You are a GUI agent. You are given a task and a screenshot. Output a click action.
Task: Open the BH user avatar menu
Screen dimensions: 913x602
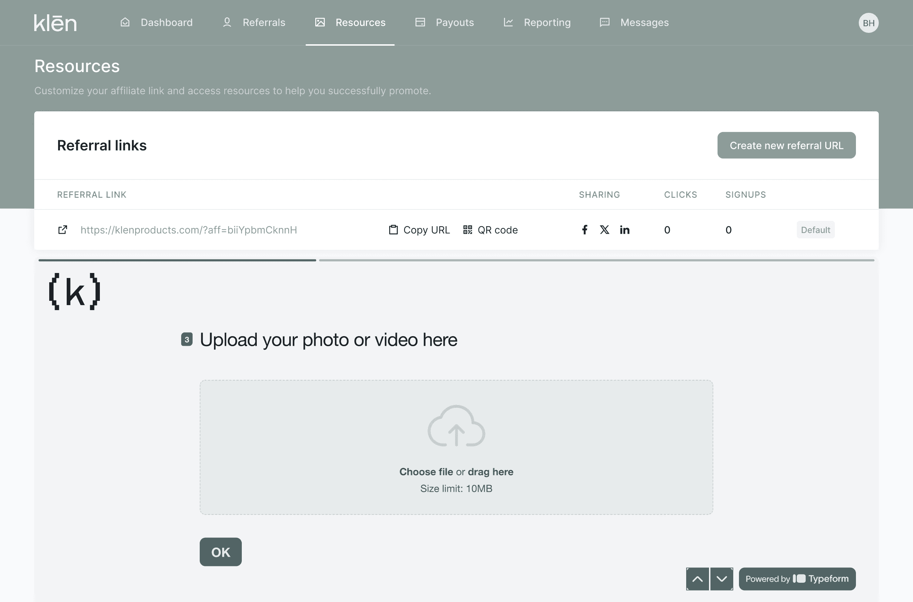[x=868, y=23]
